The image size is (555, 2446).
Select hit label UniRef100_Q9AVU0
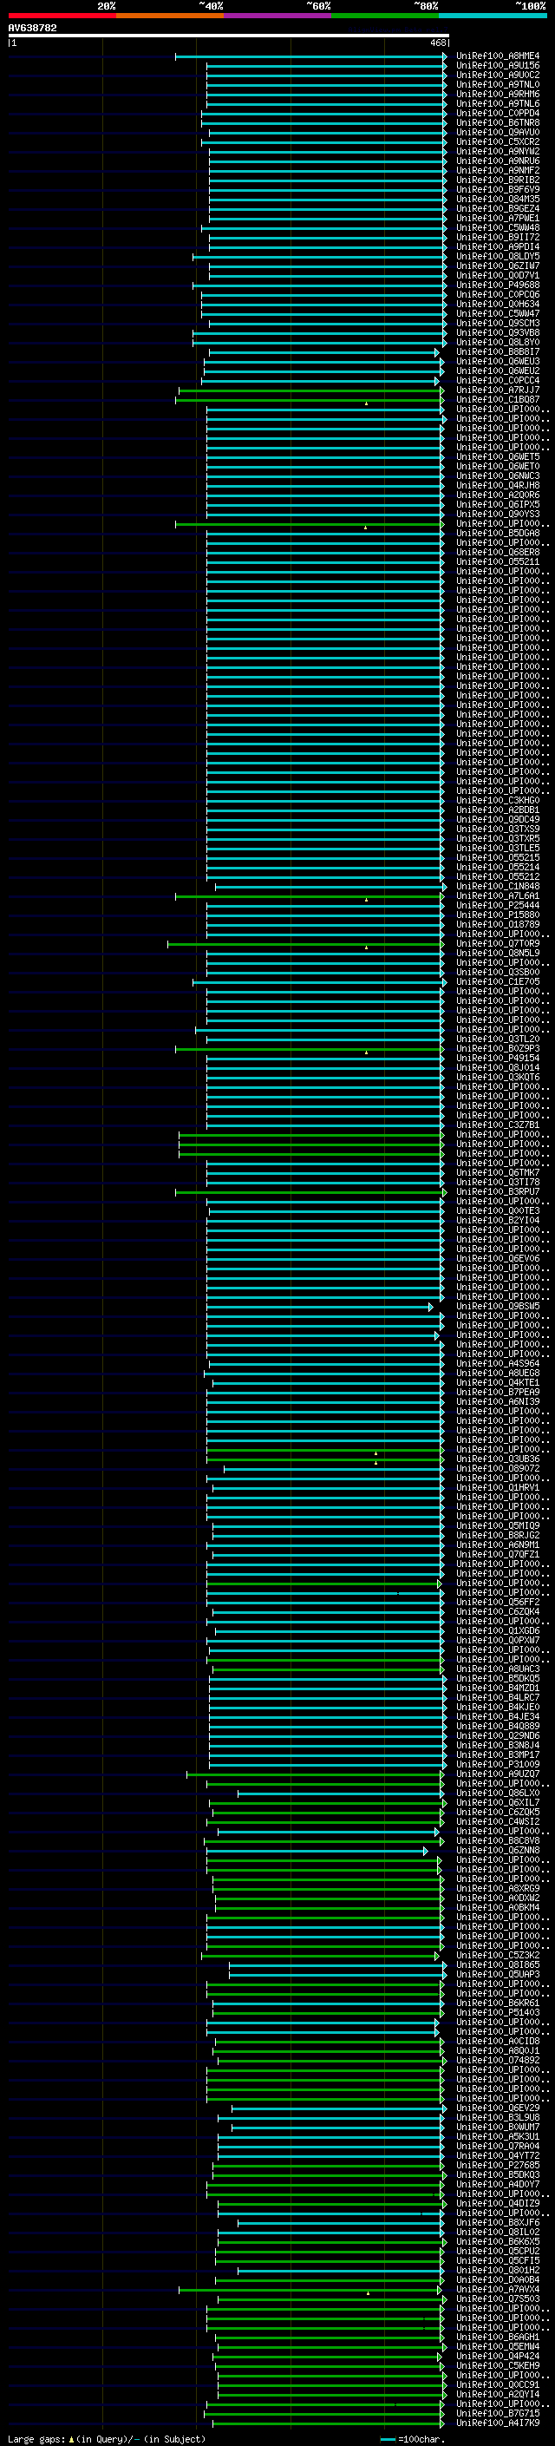tap(497, 132)
